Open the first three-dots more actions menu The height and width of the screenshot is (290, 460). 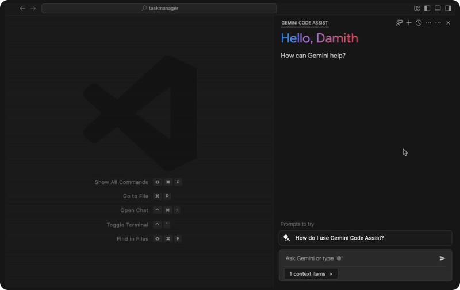pos(428,23)
